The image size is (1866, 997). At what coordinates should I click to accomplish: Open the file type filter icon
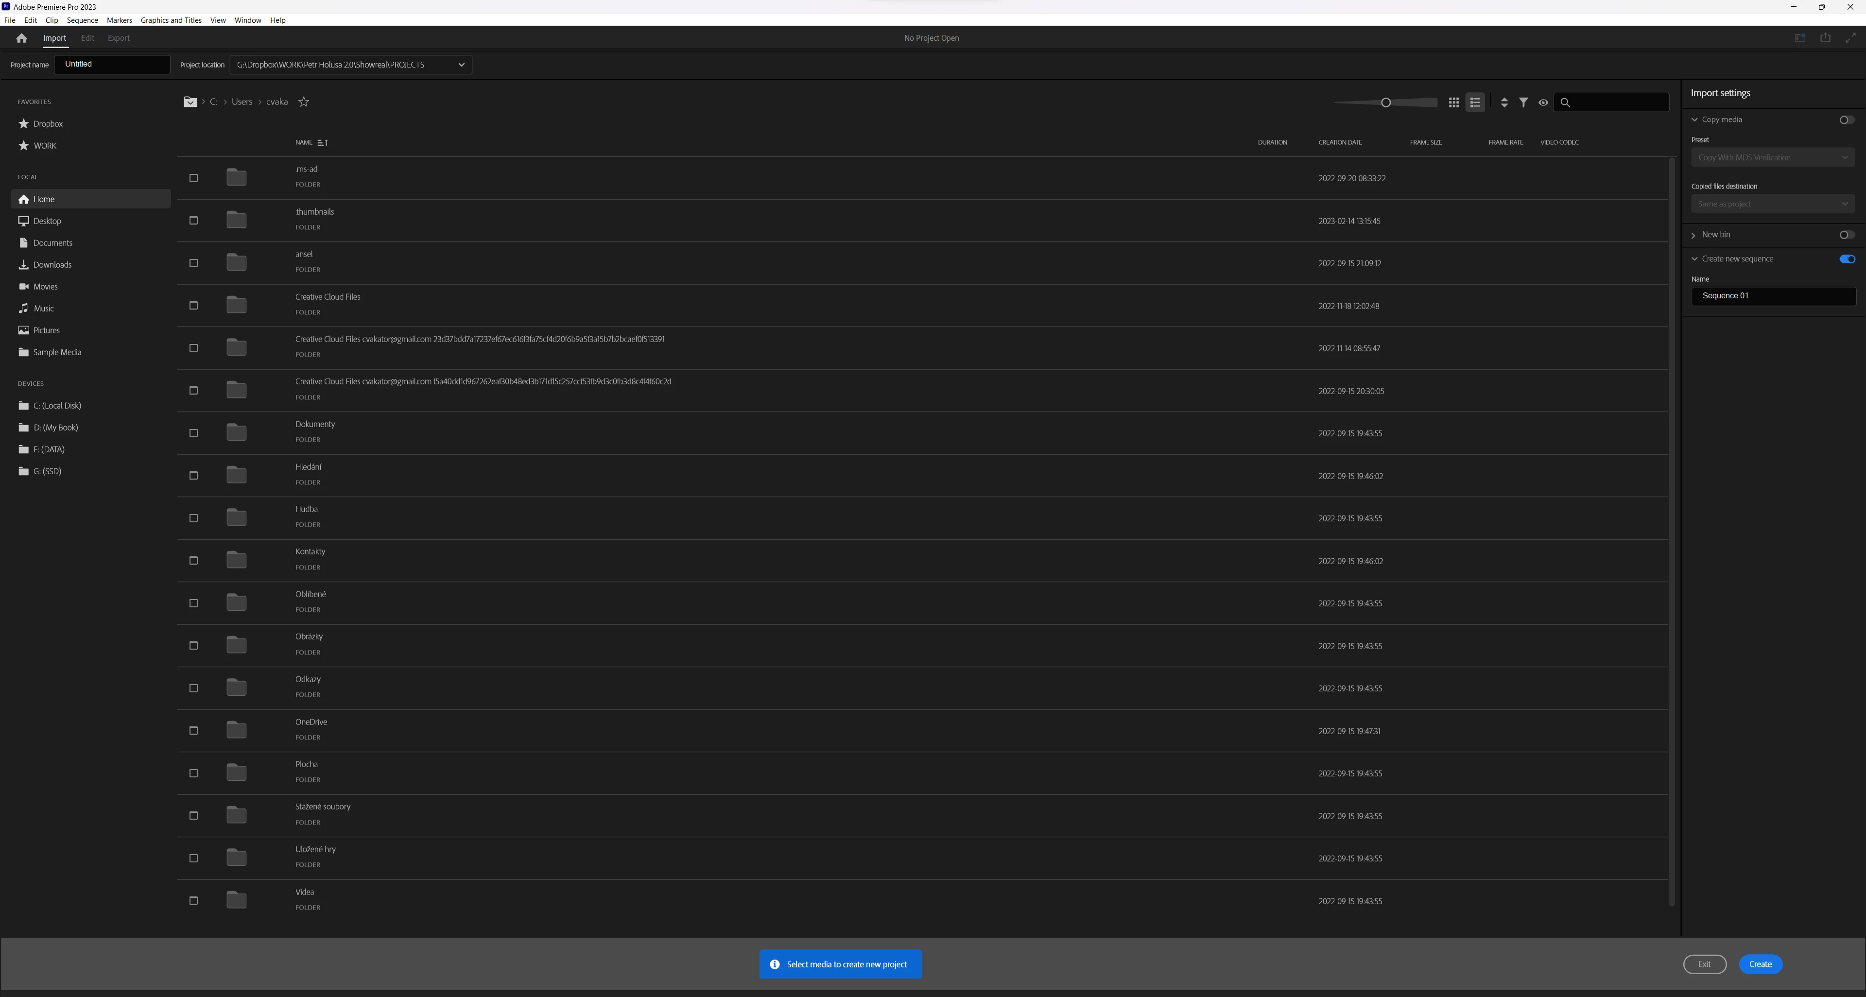pos(1523,103)
